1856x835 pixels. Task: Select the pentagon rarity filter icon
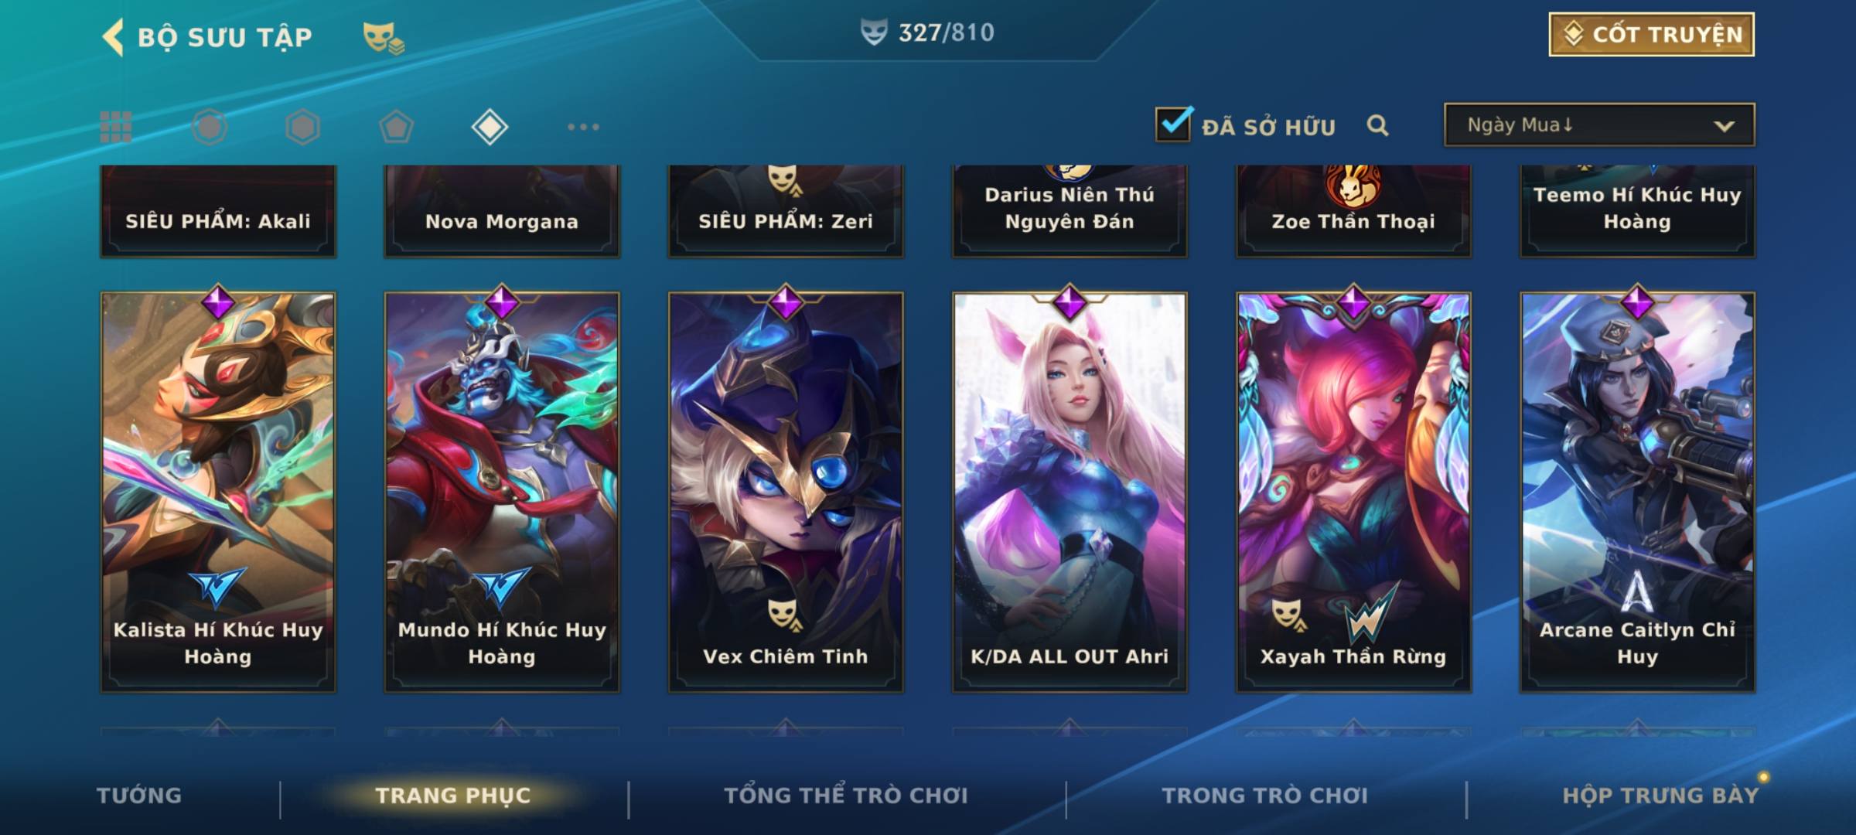tap(396, 127)
